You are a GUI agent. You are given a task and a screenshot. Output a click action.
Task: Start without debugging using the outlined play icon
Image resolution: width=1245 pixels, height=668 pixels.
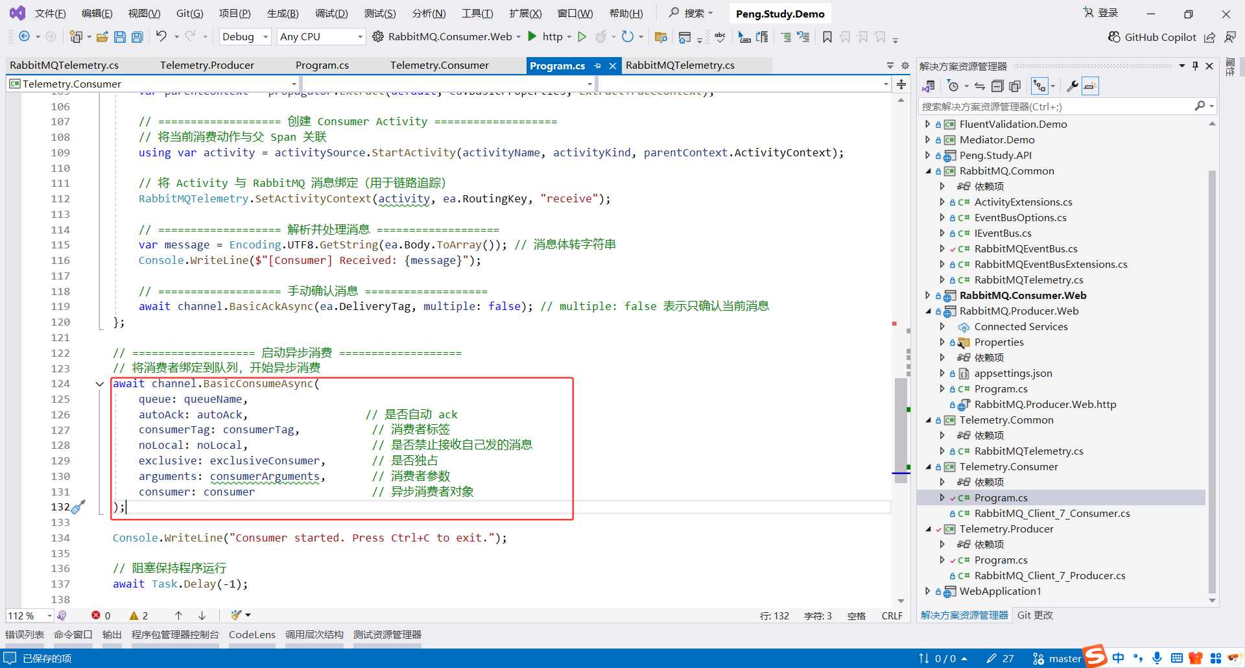click(582, 37)
